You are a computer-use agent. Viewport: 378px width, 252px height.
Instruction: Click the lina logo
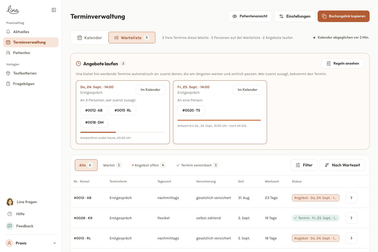(x=13, y=10)
